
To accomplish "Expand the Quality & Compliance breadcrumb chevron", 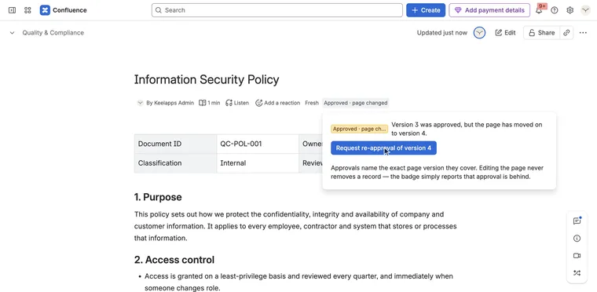I will click(13, 33).
